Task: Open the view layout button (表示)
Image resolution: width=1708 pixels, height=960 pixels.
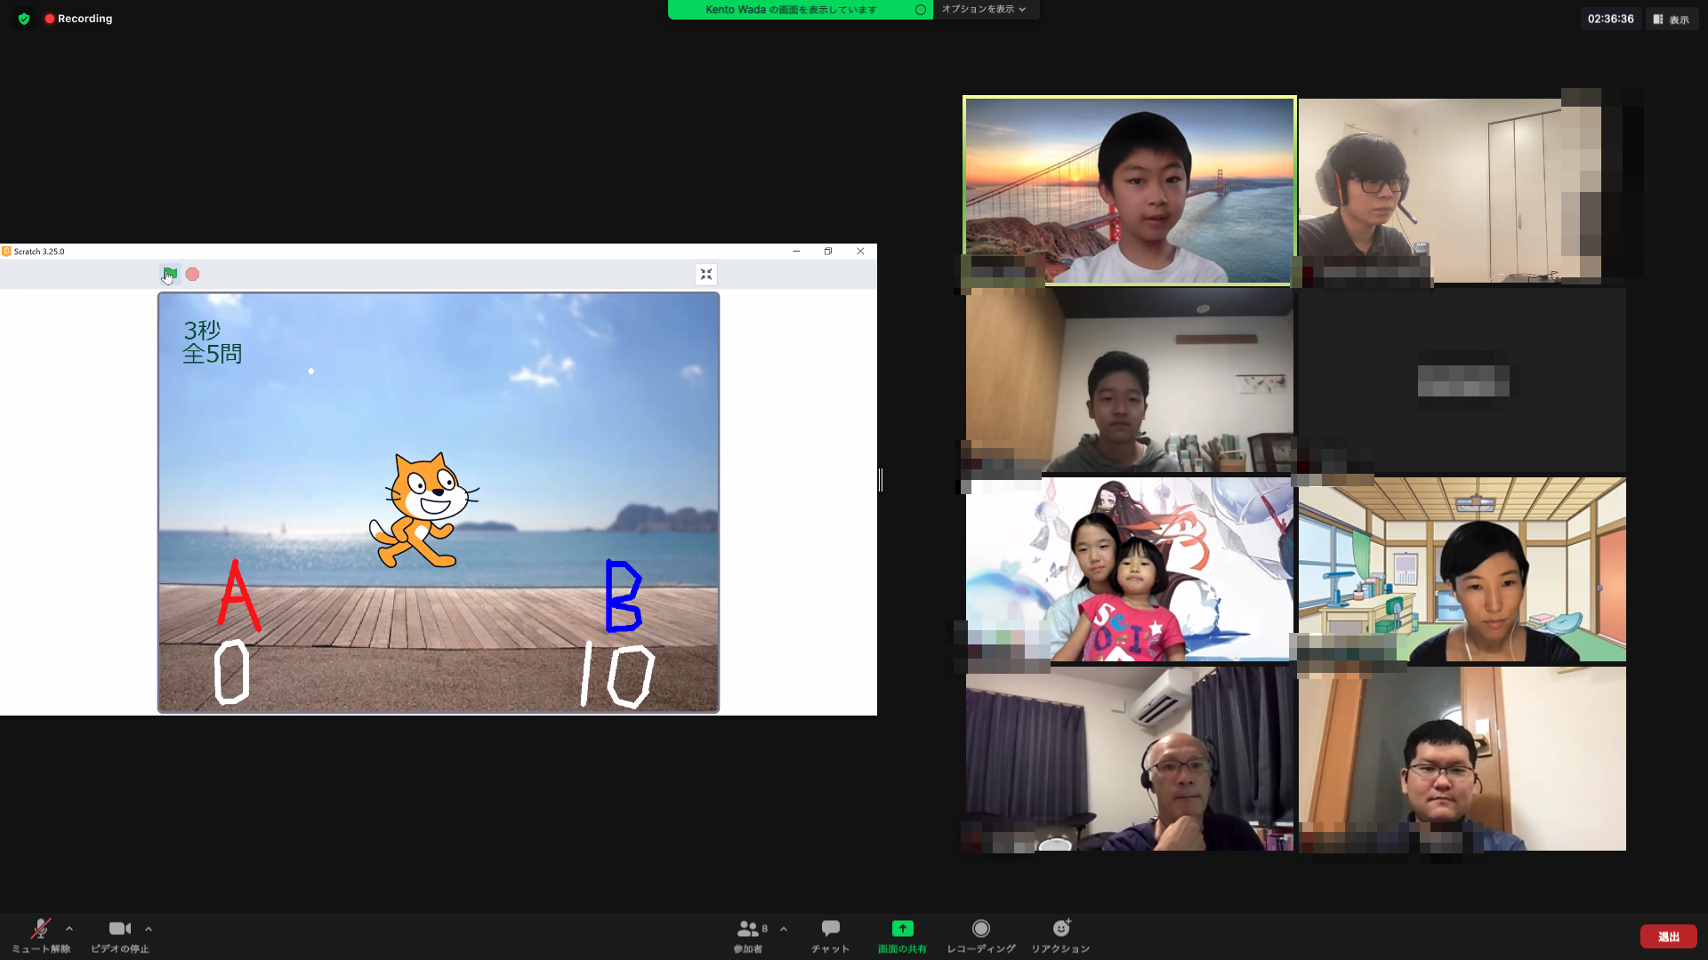Action: (1672, 19)
